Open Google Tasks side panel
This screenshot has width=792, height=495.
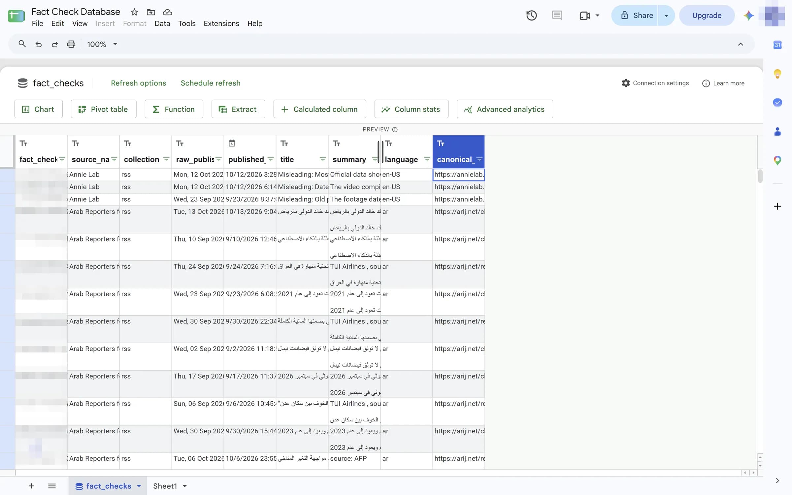click(x=777, y=102)
